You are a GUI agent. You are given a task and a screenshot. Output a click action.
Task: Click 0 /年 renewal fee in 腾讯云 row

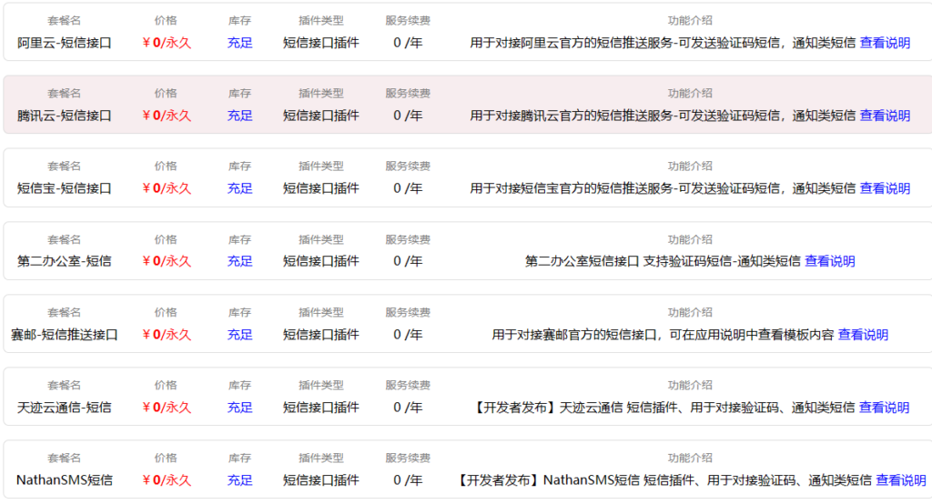(x=408, y=116)
